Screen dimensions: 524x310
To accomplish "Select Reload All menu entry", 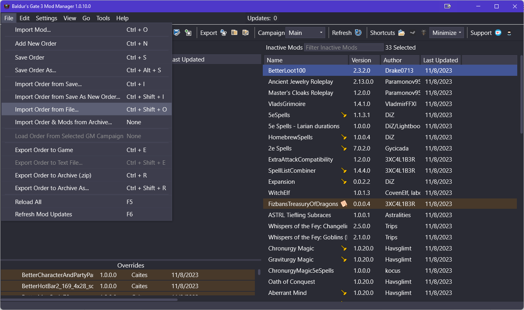I will tap(87, 202).
